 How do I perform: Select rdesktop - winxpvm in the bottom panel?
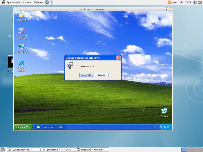point(92,150)
